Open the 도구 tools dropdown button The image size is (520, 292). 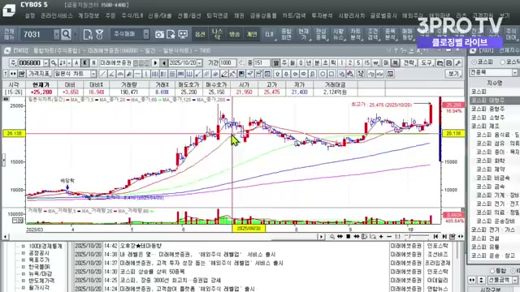point(426,62)
